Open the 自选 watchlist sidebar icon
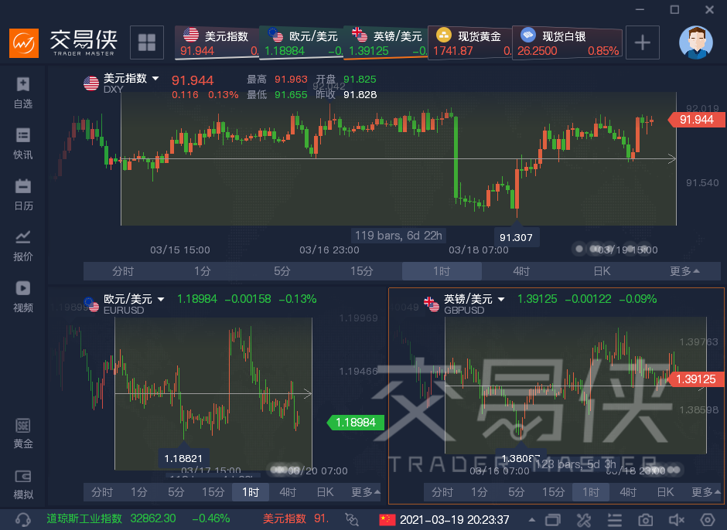The height and width of the screenshot is (530, 727). pos(22,93)
